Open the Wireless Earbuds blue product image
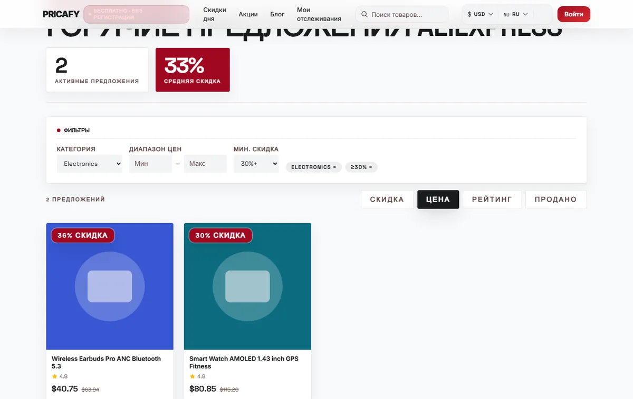Image resolution: width=633 pixels, height=399 pixels. click(110, 286)
